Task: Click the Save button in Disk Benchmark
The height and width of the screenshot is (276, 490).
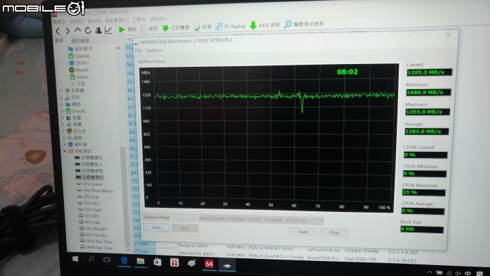Action: 303,232
